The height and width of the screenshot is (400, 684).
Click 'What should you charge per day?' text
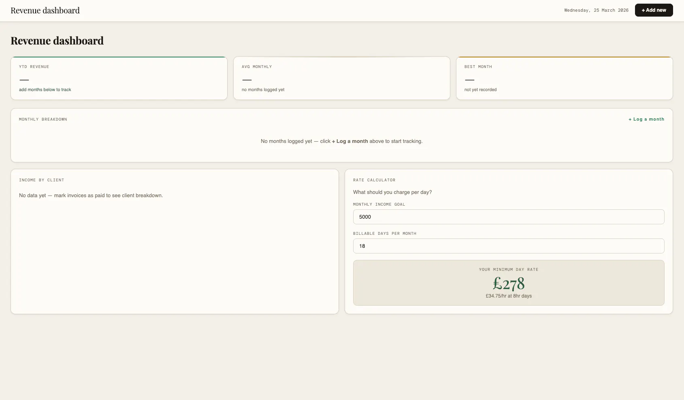point(392,192)
